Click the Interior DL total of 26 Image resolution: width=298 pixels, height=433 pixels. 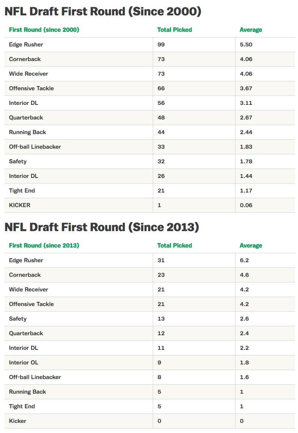[161, 176]
